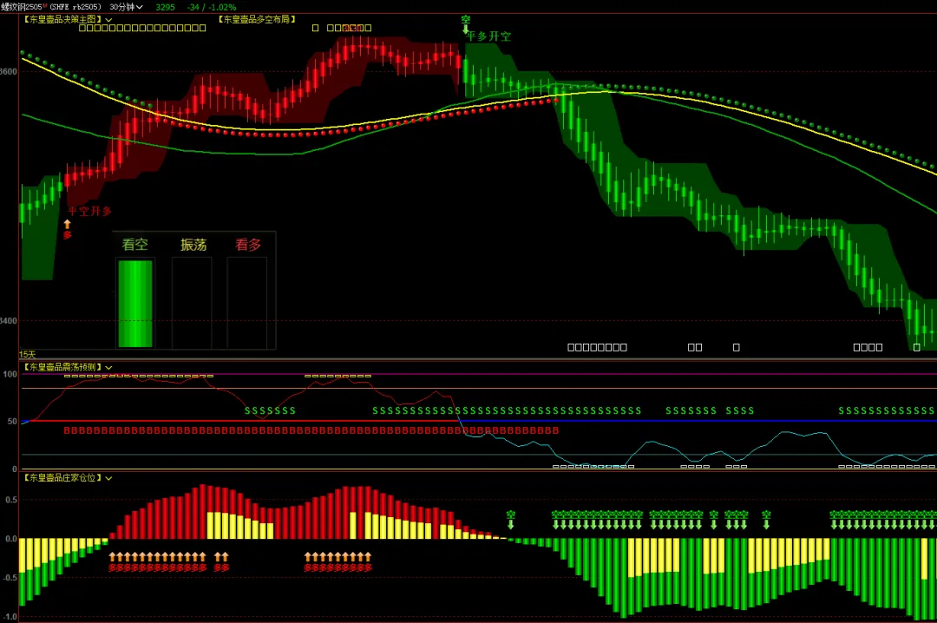The width and height of the screenshot is (937, 623).
Task: Click the 振荡 sentiment label
Action: (x=193, y=245)
